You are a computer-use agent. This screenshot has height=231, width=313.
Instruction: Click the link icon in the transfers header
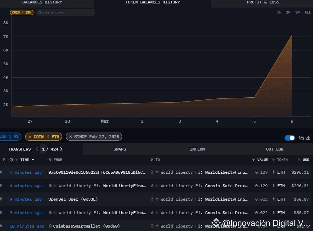point(3,160)
